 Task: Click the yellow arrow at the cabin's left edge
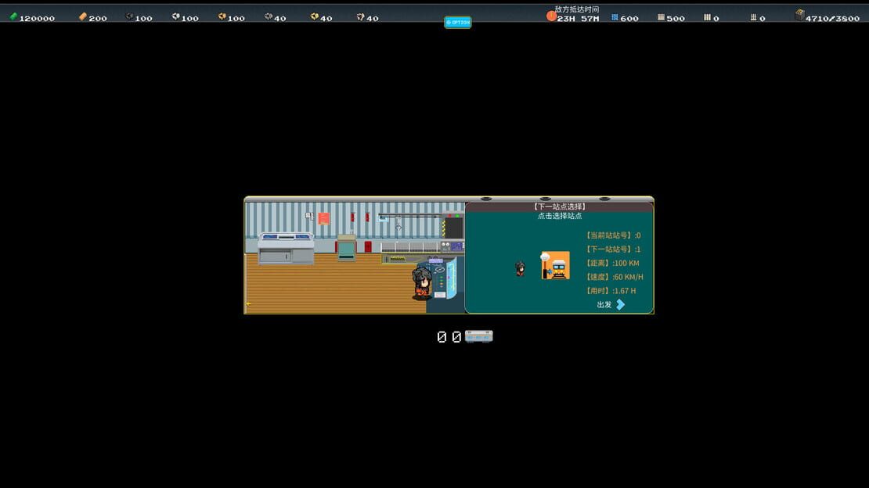pos(248,303)
